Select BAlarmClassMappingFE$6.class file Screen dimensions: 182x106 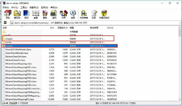point(60,85)
